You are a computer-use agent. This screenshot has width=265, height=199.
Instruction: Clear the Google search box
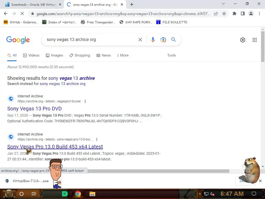coord(140,40)
